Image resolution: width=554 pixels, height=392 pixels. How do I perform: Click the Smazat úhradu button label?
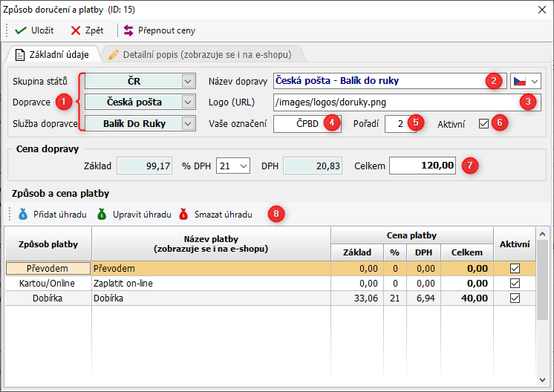pyautogui.click(x=224, y=215)
